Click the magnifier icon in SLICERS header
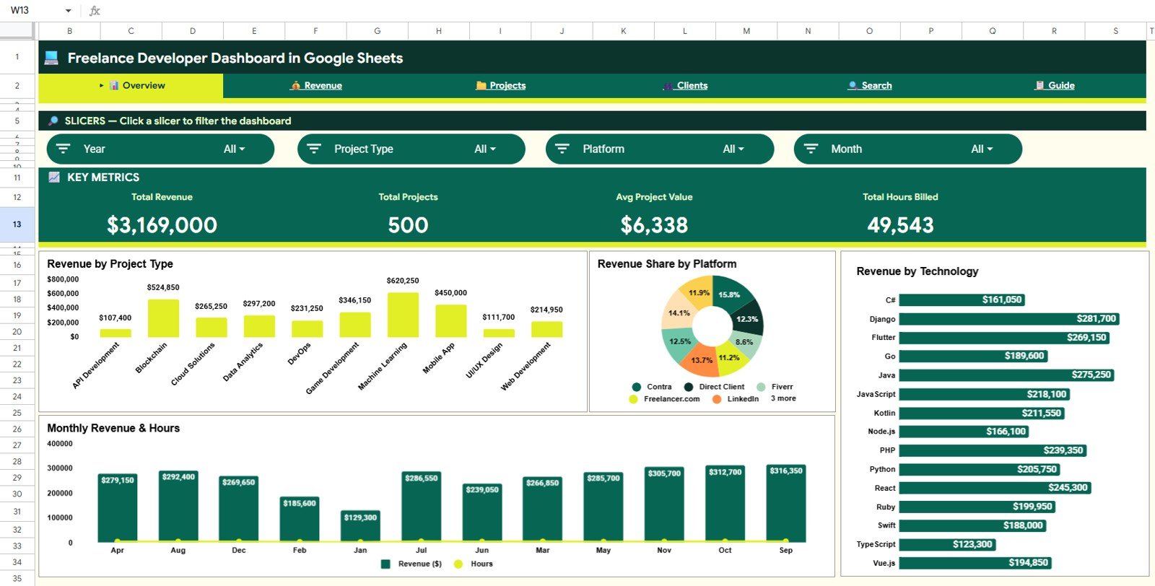Viewport: 1155px width, 586px height. [x=53, y=121]
